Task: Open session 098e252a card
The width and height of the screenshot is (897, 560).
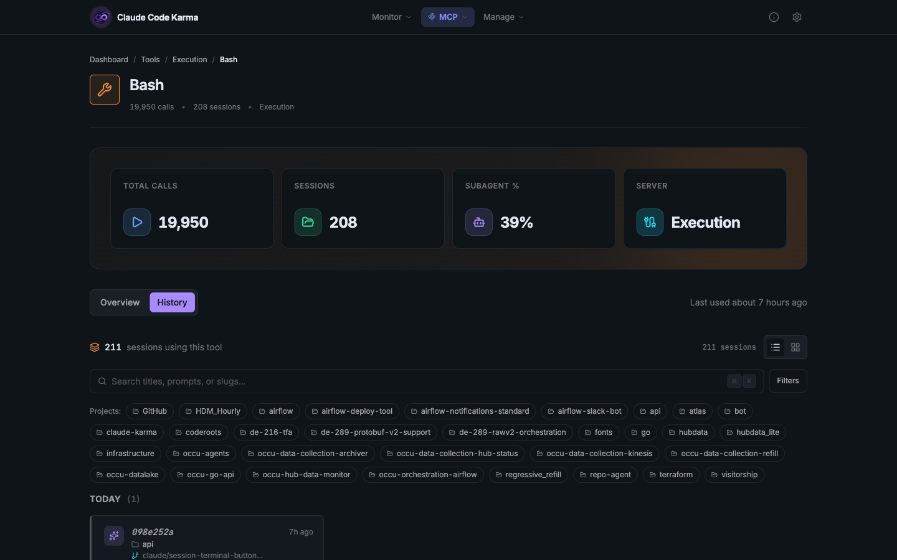Action: pos(207,538)
